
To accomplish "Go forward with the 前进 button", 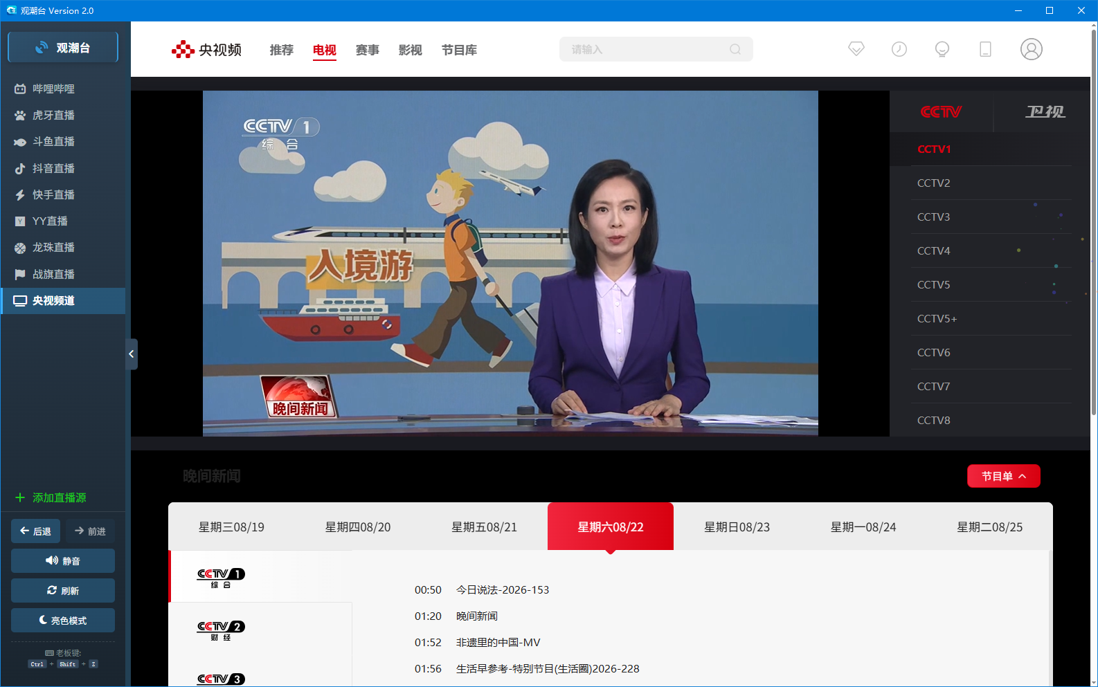I will pyautogui.click(x=90, y=531).
